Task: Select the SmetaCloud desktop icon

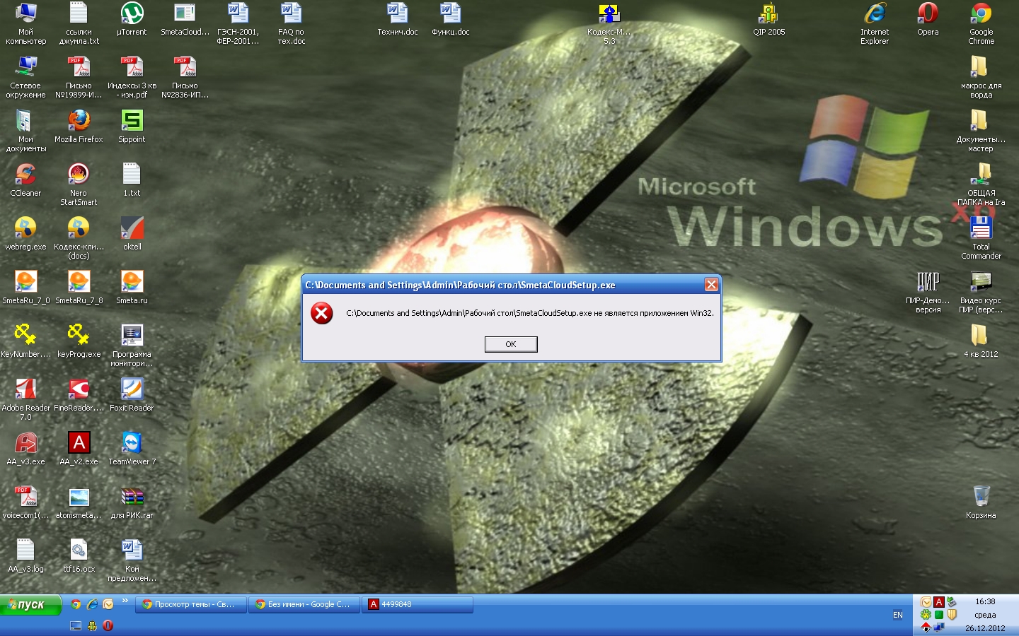Action: tap(185, 19)
